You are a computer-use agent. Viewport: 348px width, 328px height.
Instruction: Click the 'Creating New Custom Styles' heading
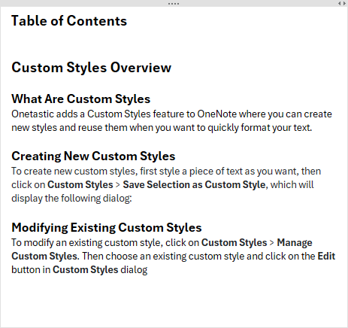click(x=93, y=156)
